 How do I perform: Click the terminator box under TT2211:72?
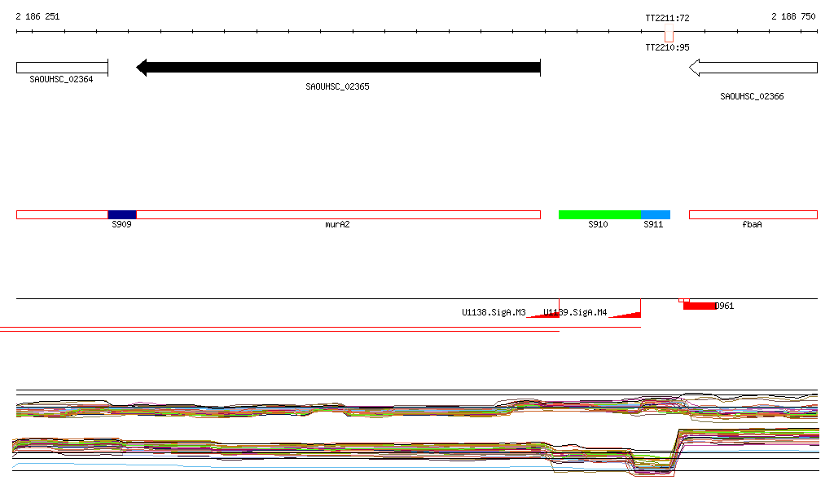[669, 36]
